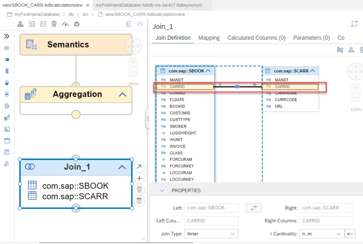Click the plus button beside Join_1 node
This screenshot has width=363, height=244.
pos(139,178)
